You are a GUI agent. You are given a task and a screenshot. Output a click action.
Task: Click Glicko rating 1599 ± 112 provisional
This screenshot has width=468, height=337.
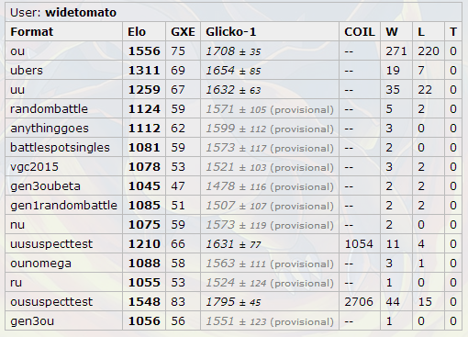click(x=270, y=129)
